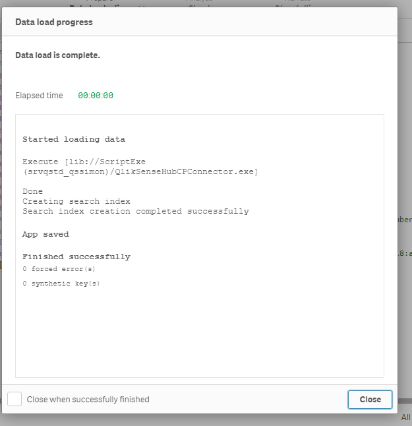The height and width of the screenshot is (426, 412).
Task: Click the Elapsed time label
Action: (x=40, y=96)
